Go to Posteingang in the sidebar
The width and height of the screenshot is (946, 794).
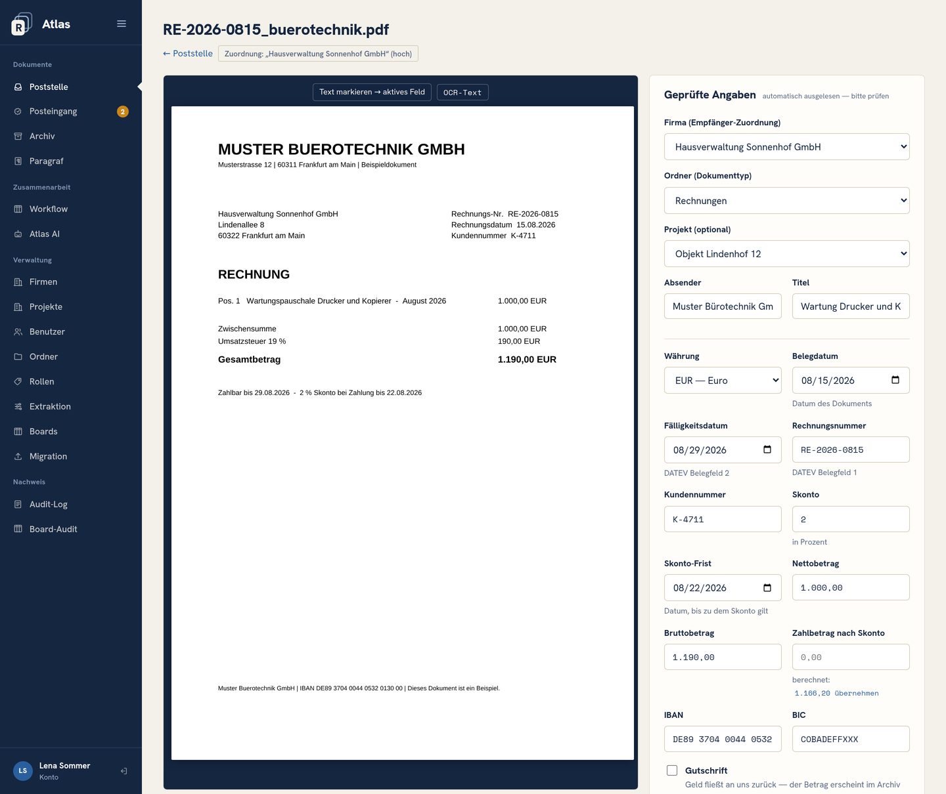click(71, 112)
